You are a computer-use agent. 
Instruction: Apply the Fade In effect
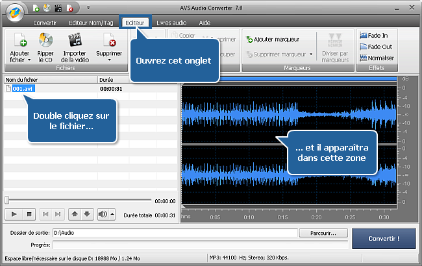coord(376,36)
